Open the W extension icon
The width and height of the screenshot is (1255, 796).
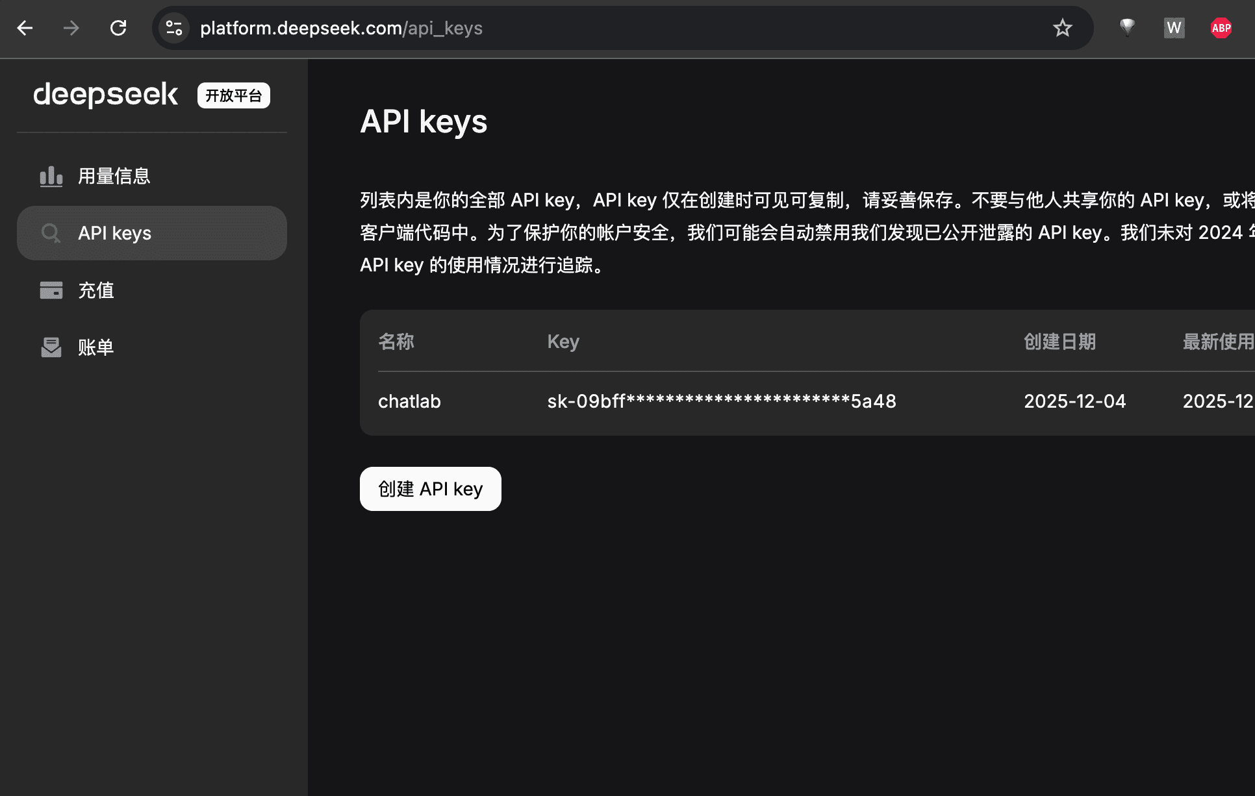[x=1174, y=28]
